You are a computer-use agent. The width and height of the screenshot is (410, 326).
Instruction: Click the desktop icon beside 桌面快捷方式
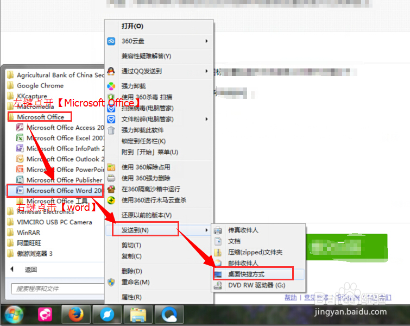pos(218,274)
